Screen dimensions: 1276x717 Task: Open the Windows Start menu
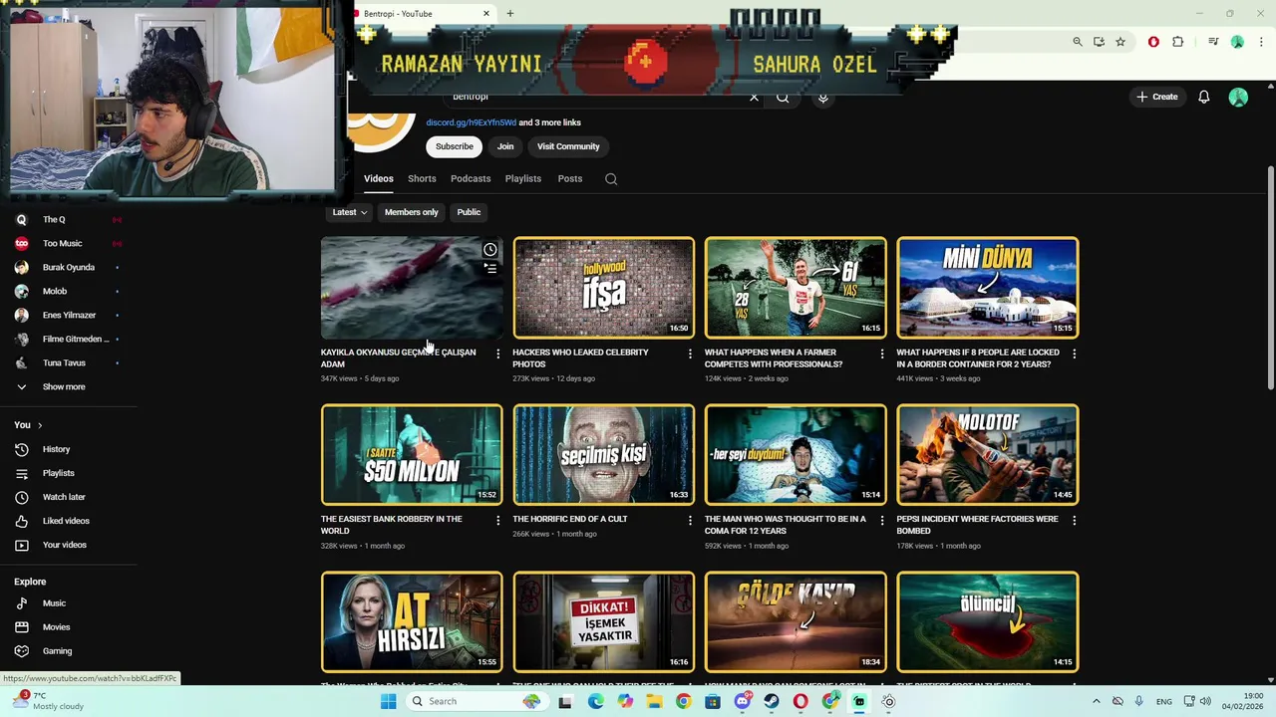388,701
